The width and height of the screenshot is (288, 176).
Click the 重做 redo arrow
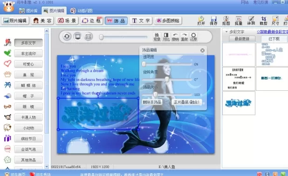pyautogui.click(x=185, y=37)
